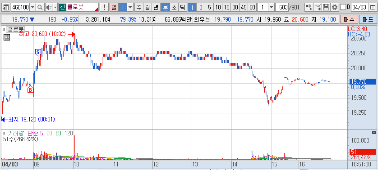Click the S sell marker on chart

coord(38,52)
